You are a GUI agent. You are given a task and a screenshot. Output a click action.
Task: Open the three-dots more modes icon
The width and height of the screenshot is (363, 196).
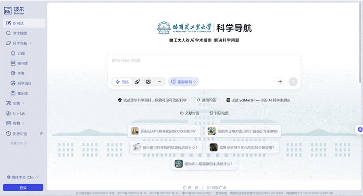click(x=160, y=82)
